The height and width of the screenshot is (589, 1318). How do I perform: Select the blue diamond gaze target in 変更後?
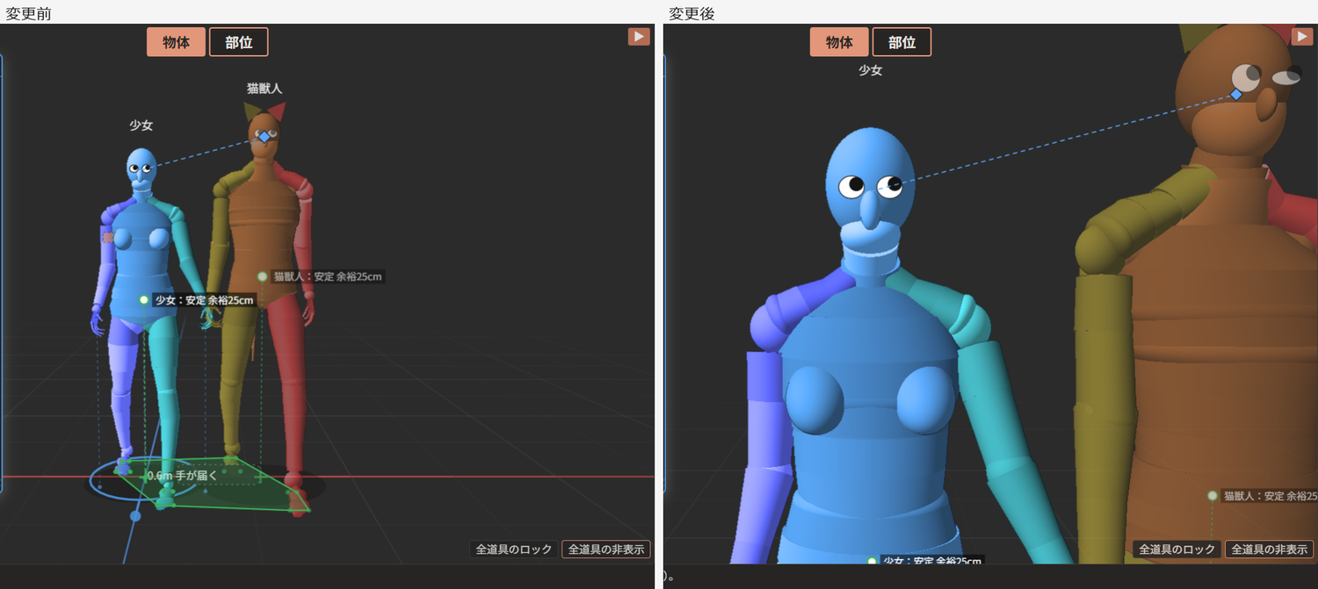1235,94
